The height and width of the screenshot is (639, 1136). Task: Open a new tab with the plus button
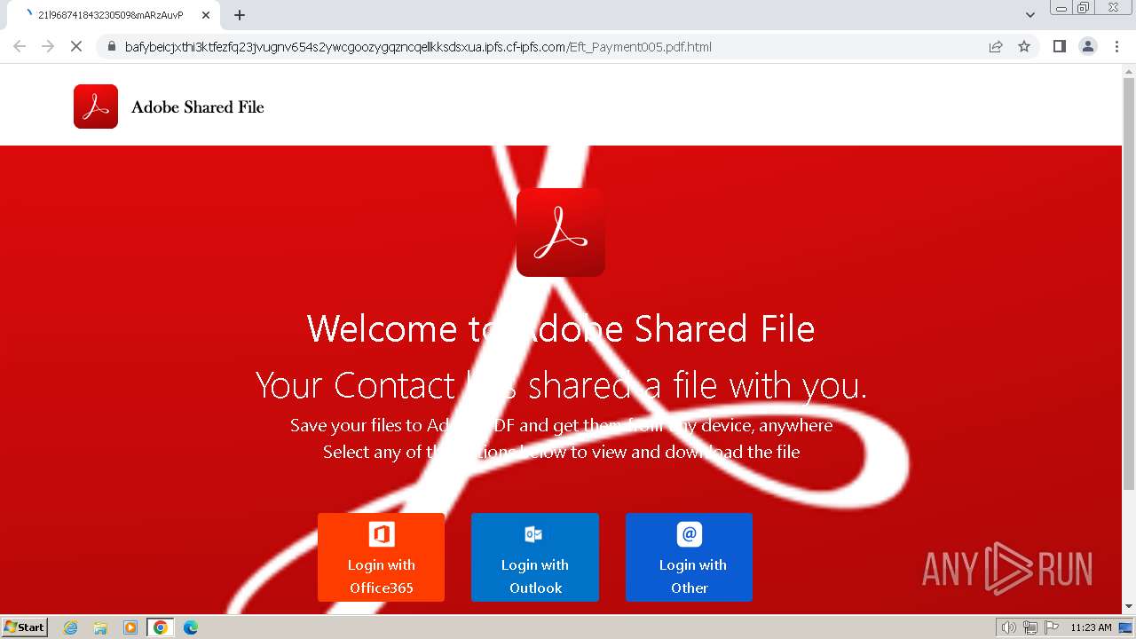240,15
